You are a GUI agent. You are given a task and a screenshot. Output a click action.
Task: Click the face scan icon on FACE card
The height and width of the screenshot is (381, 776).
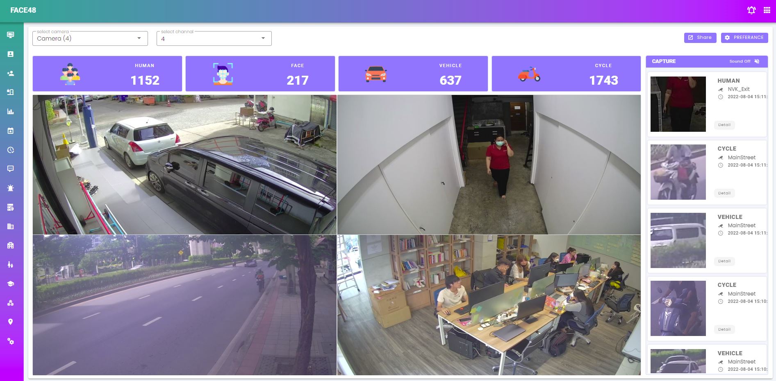click(223, 74)
